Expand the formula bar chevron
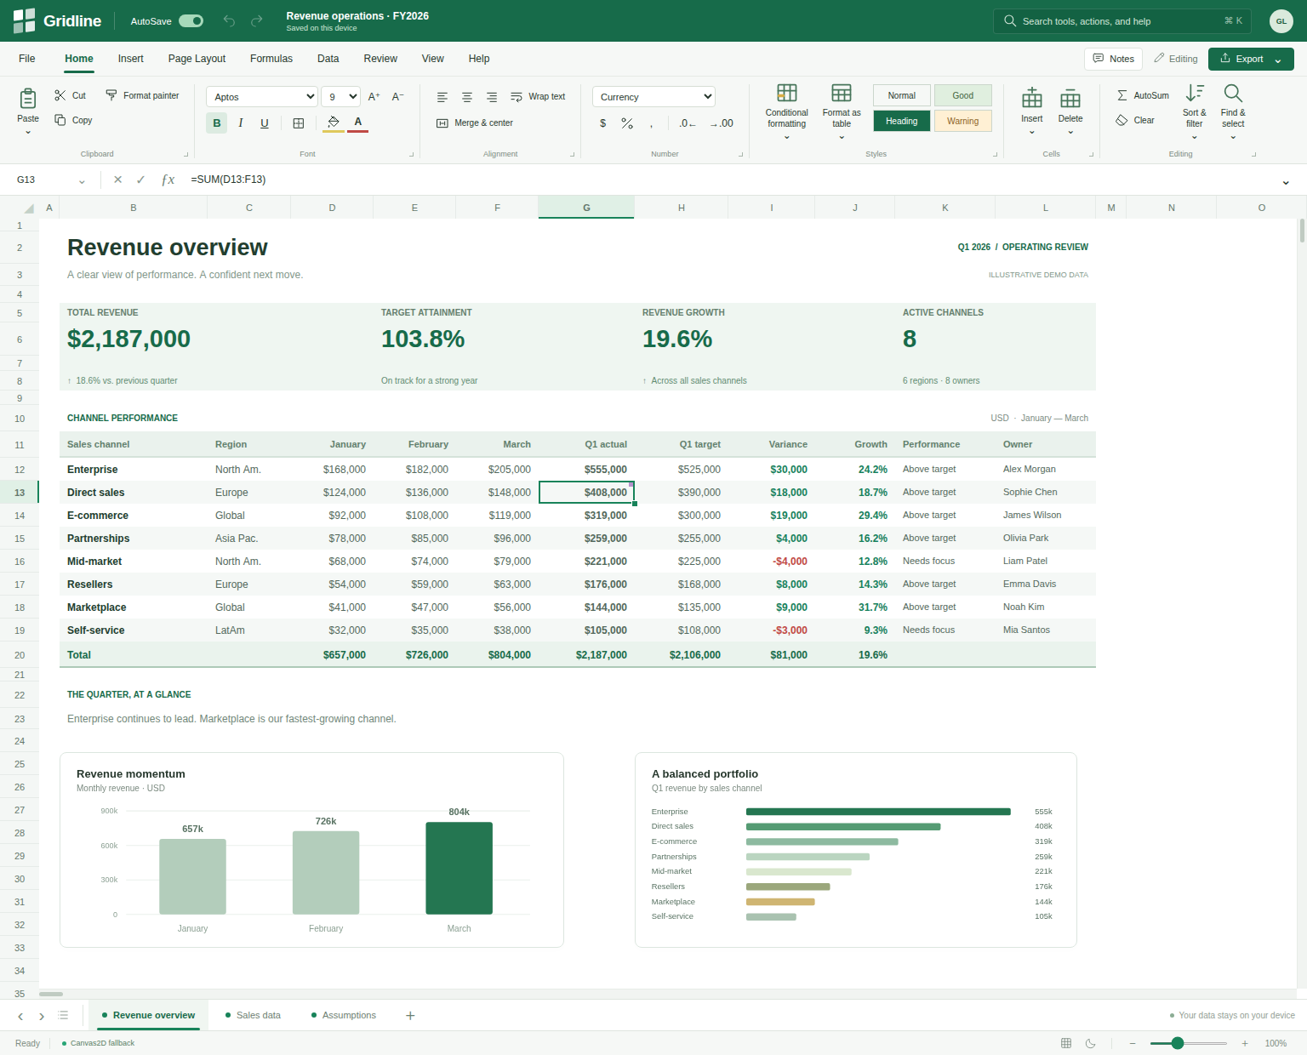The height and width of the screenshot is (1055, 1307). tap(1286, 181)
